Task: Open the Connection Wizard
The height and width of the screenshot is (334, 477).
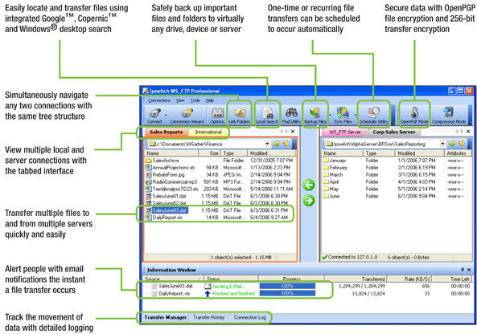Action: pyautogui.click(x=187, y=116)
